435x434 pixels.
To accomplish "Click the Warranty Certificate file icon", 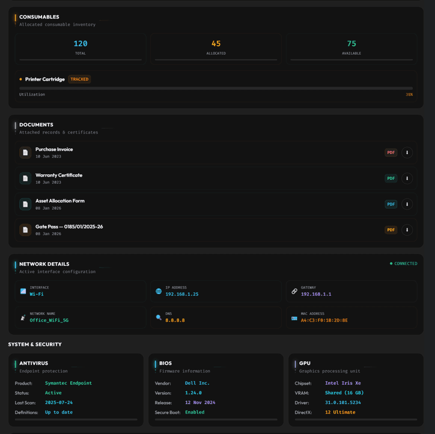I will click(x=25, y=178).
